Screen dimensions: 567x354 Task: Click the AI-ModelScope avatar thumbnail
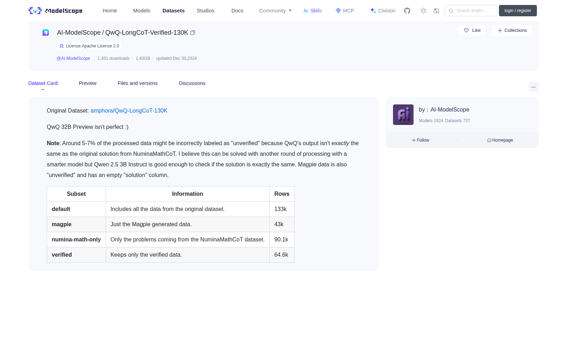click(x=403, y=115)
